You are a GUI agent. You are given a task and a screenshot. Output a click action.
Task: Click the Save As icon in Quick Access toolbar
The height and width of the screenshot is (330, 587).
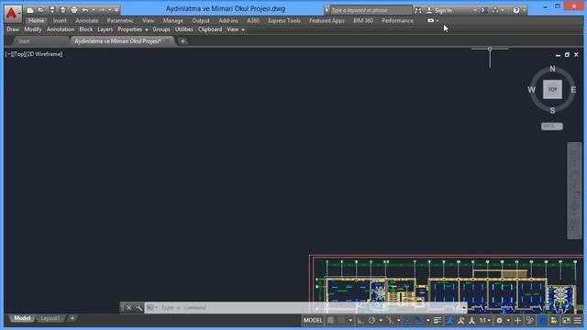pos(63,10)
